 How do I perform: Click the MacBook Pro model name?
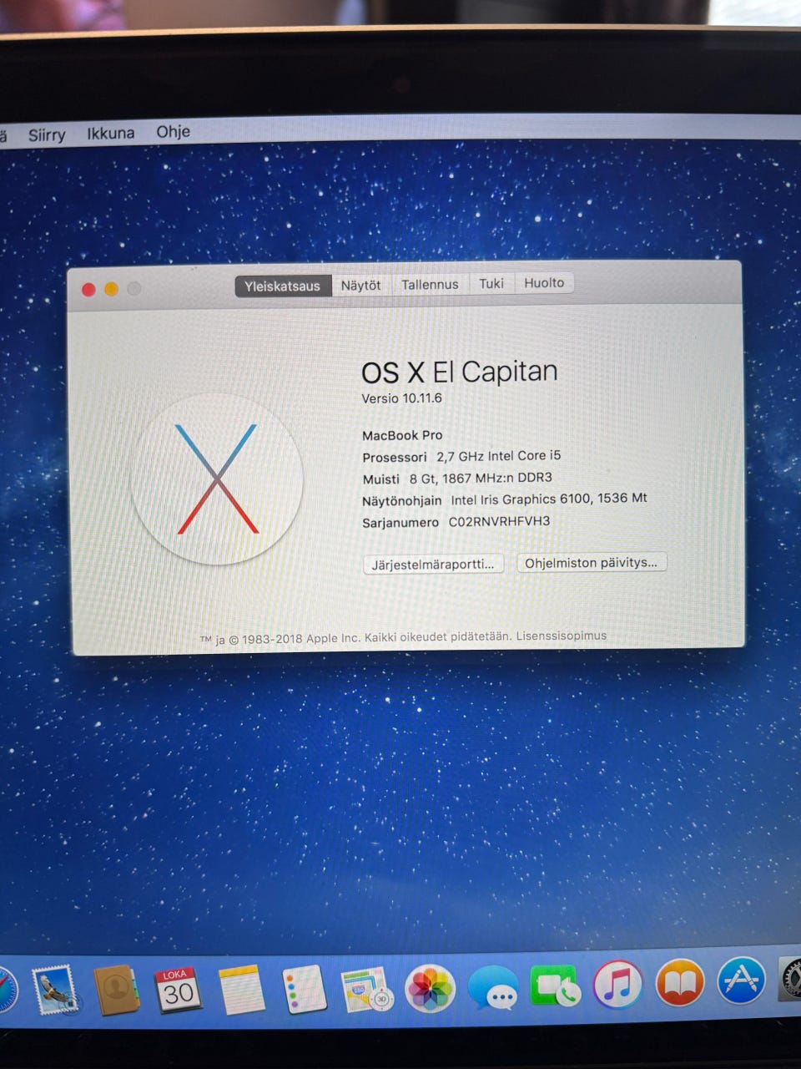[402, 435]
